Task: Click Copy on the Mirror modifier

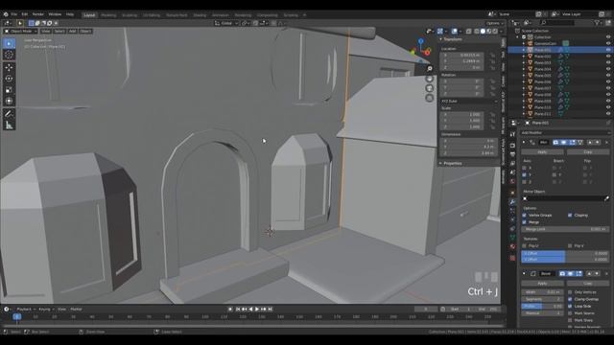Action: (588, 151)
